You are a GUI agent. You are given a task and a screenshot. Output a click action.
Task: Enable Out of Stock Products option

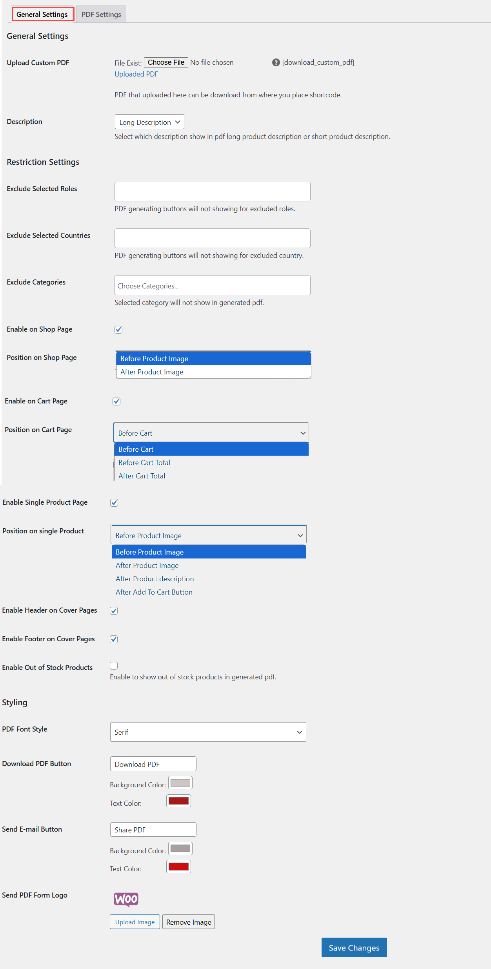pyautogui.click(x=113, y=666)
